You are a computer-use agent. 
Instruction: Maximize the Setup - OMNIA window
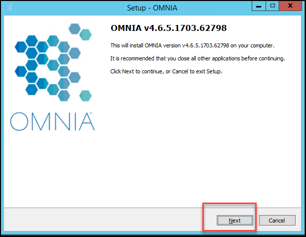point(273,6)
